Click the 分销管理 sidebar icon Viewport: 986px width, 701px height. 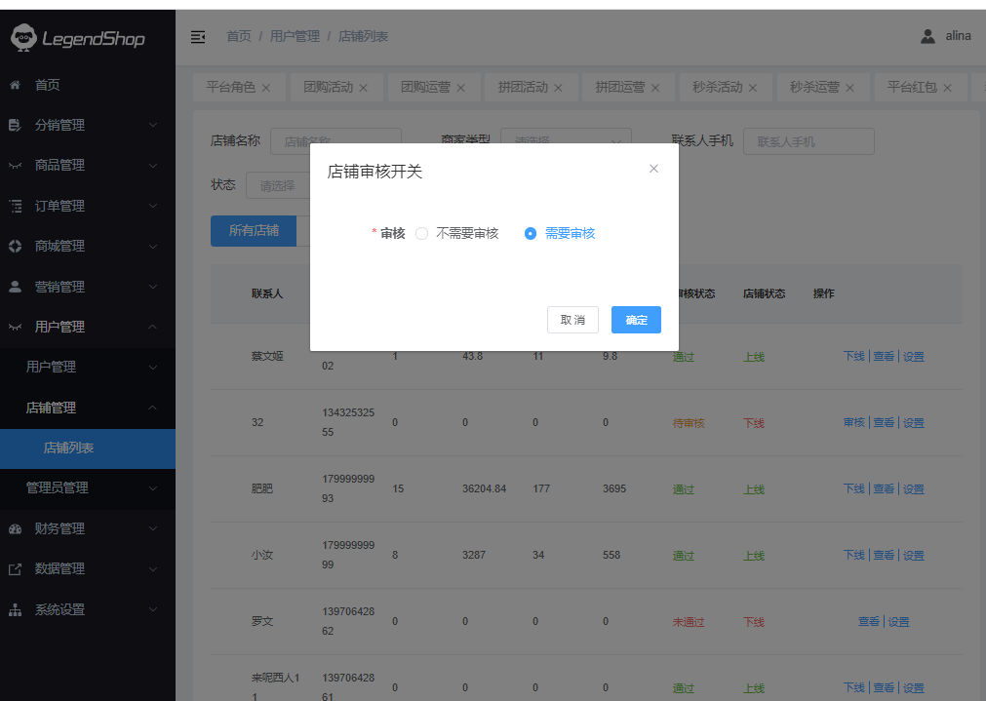pyautogui.click(x=16, y=125)
